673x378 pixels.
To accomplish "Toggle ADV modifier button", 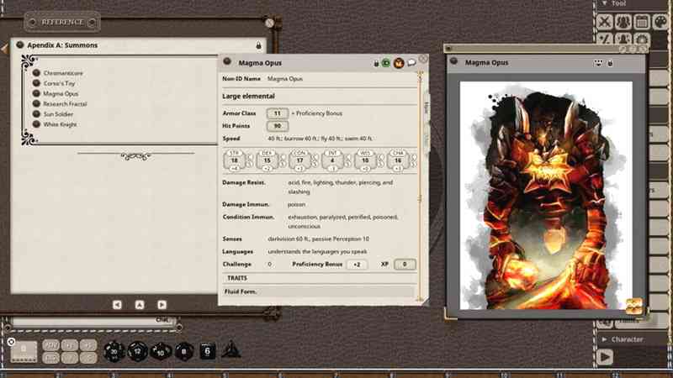I will [50, 345].
